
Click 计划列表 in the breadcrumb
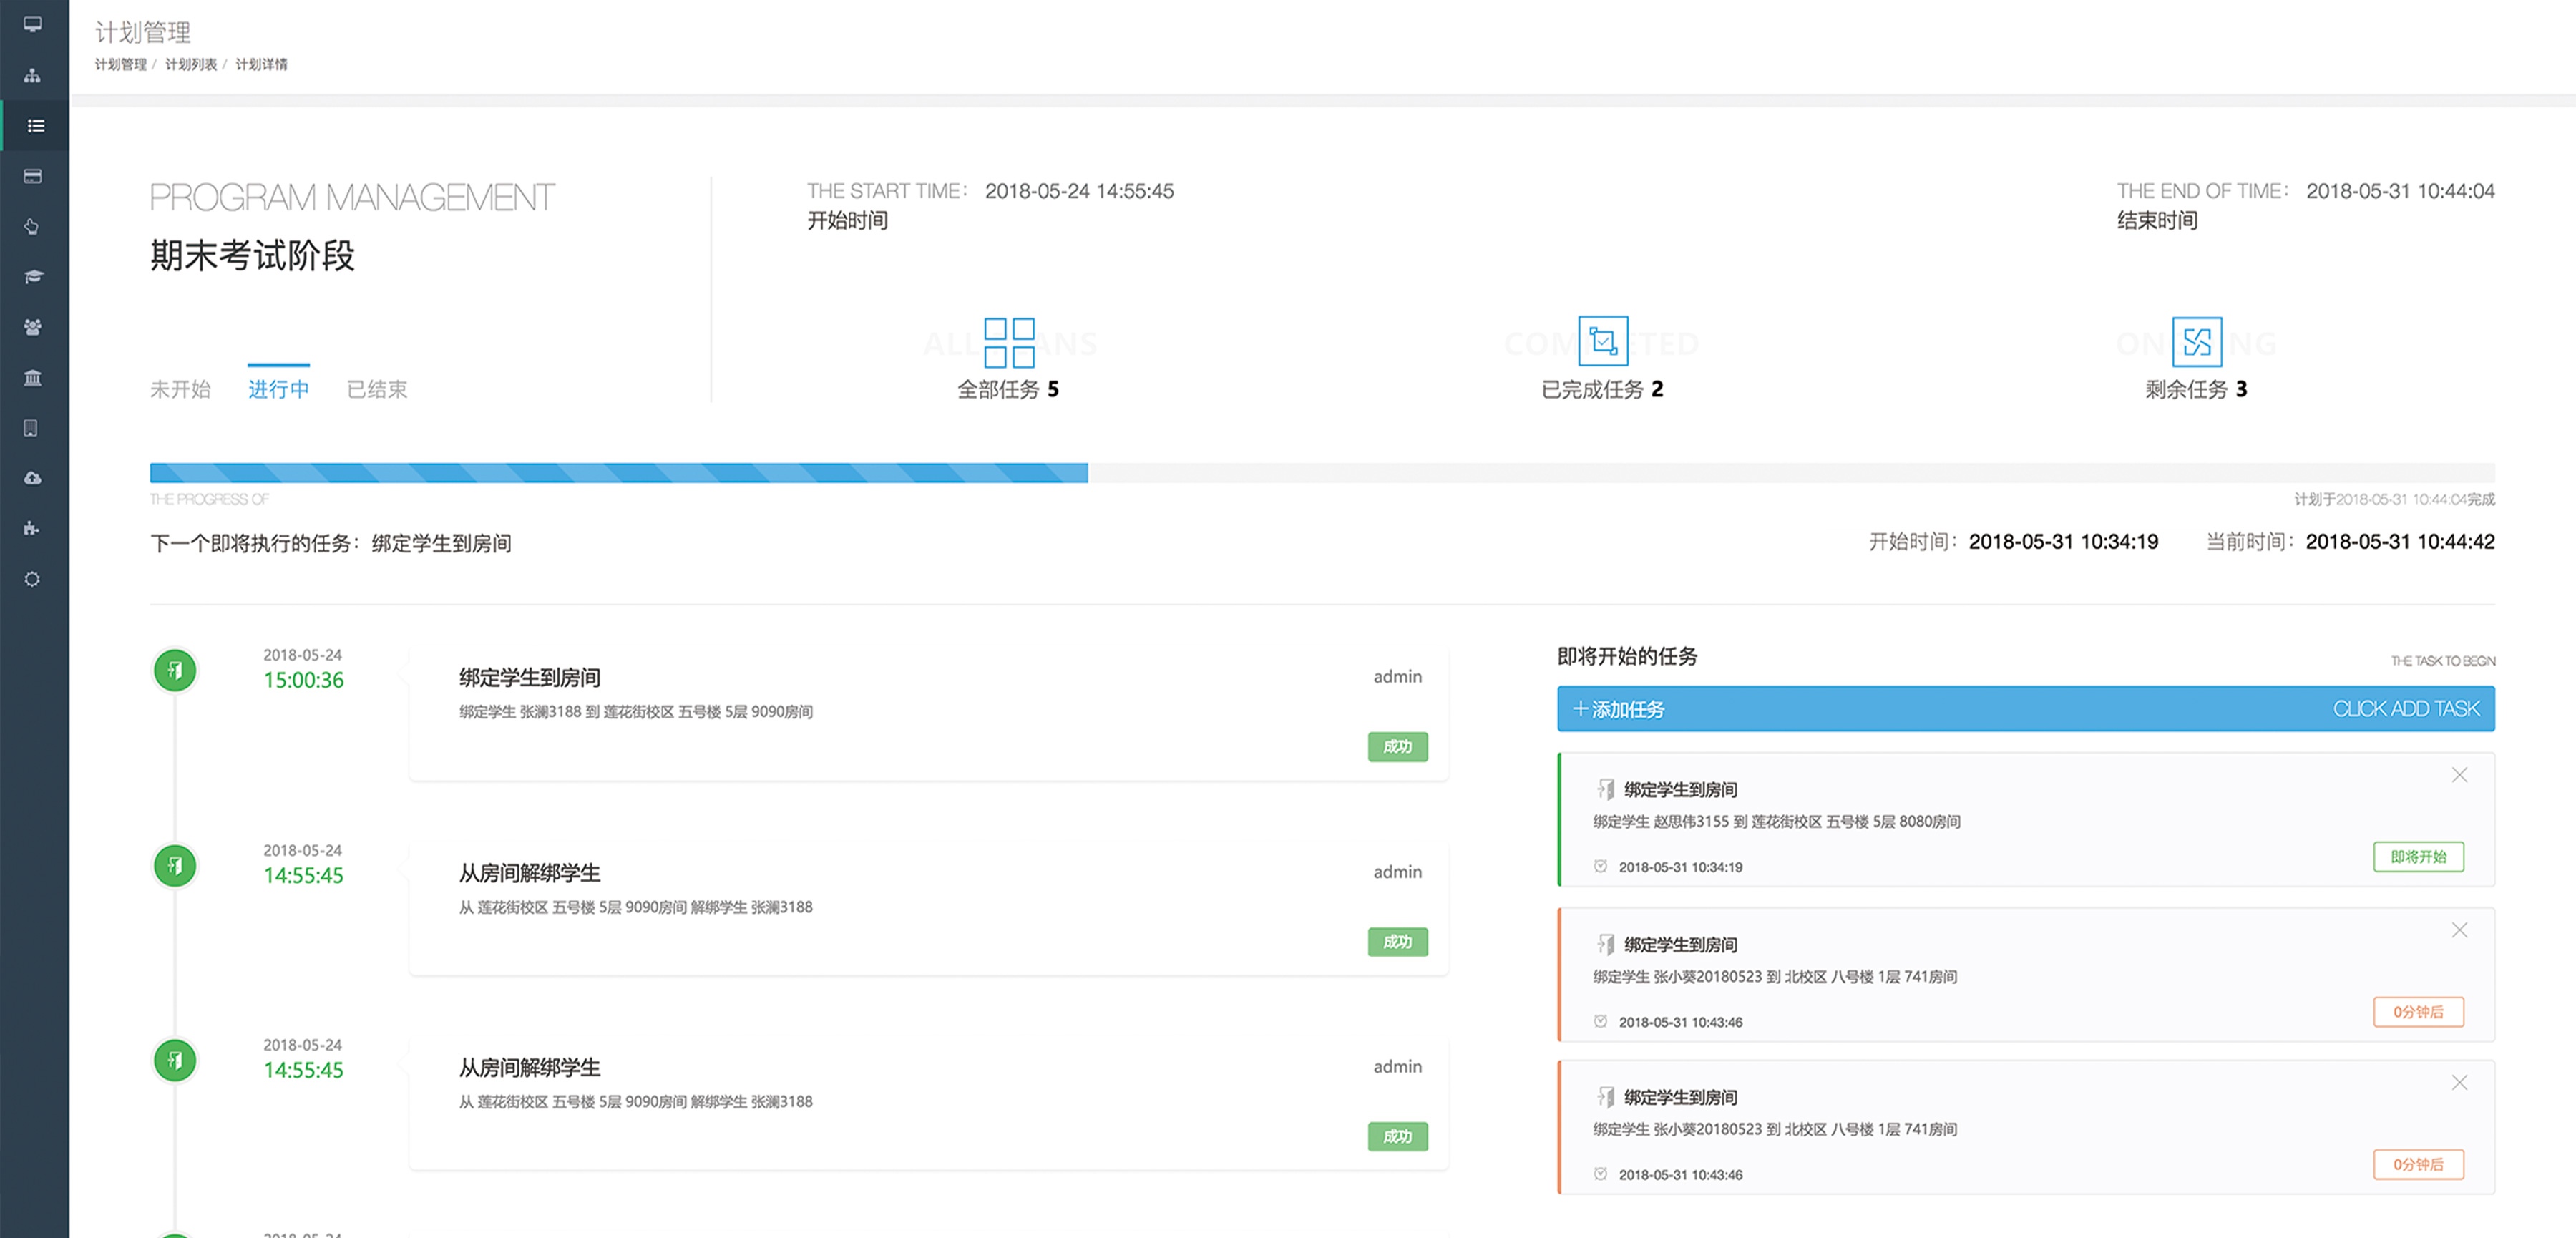(190, 64)
